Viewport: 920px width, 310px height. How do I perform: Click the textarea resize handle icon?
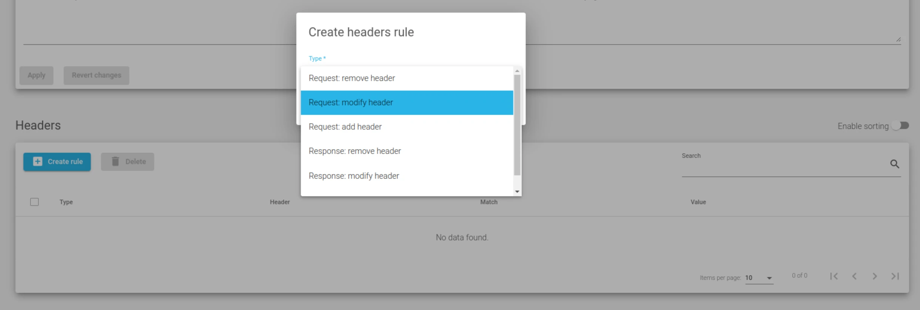coord(898,40)
